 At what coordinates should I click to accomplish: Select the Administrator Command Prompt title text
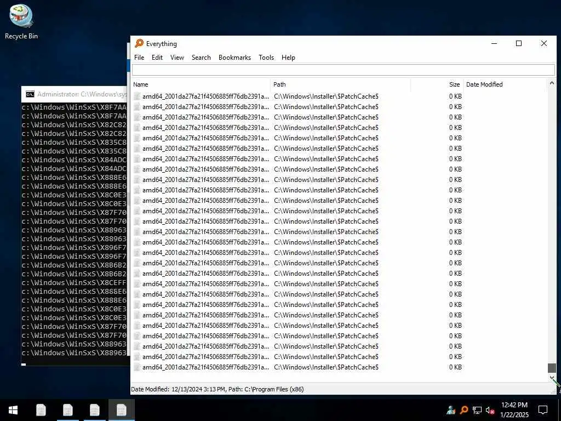click(82, 94)
